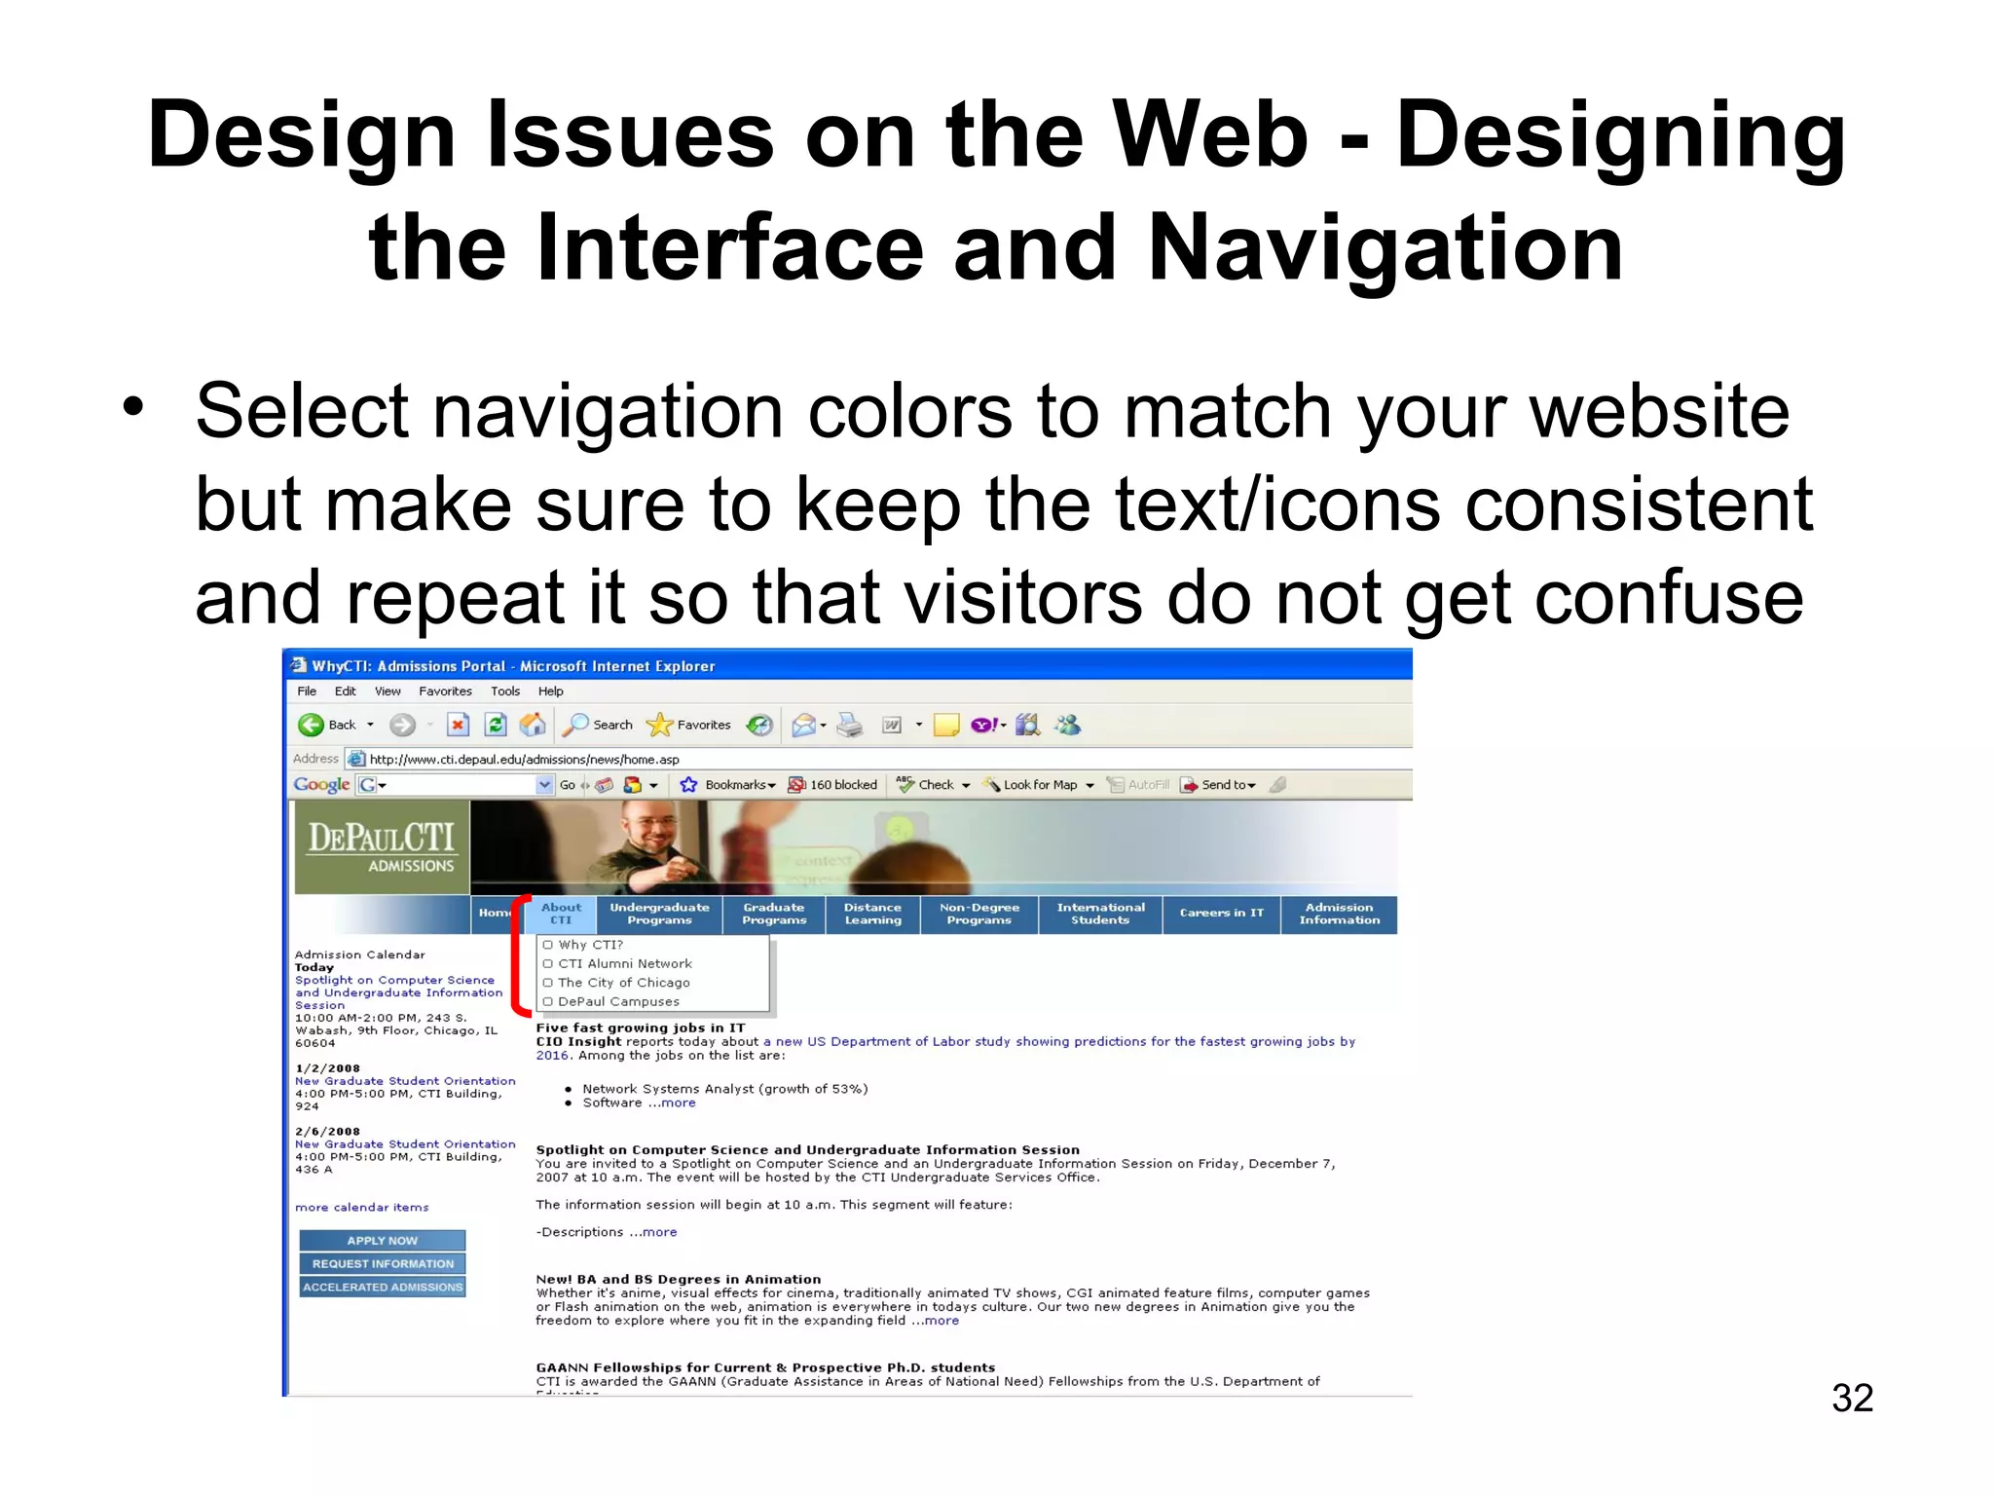Click the ABC Check spelling icon
The width and height of the screenshot is (1994, 1496).
point(905,784)
